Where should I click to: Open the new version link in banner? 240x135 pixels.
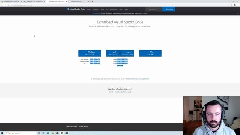click(x=97, y=13)
